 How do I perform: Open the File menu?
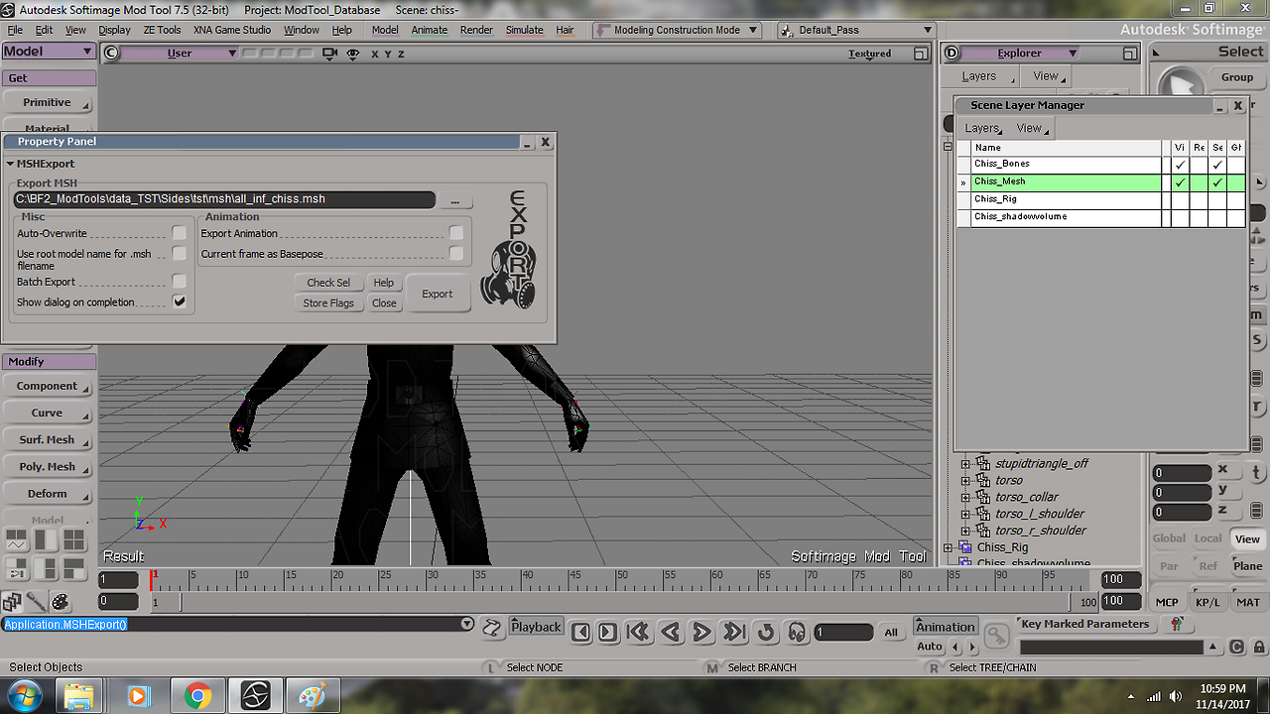tap(15, 30)
